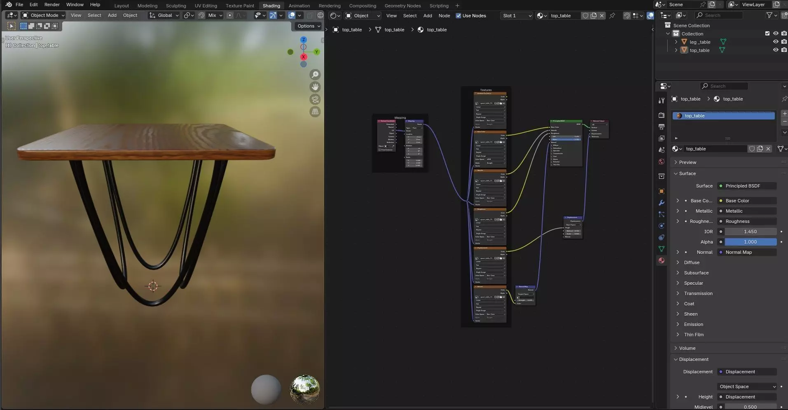
Task: Expand the leg_table tree item
Action: 676,42
